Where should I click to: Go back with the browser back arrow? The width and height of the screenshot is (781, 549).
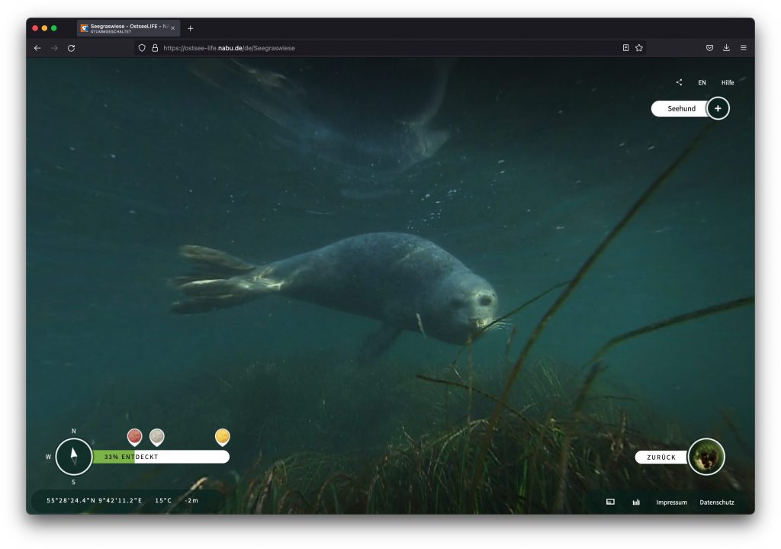(37, 48)
